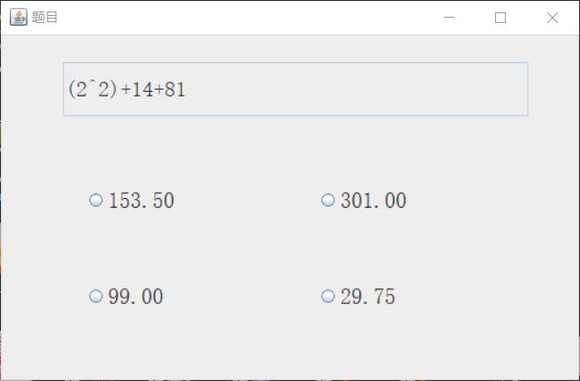Select the 29.75 answer radio button
The image size is (580, 381).
[x=328, y=296]
